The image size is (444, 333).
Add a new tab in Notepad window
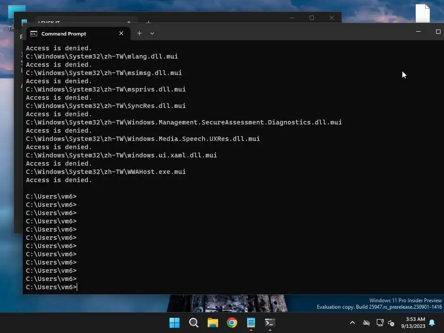(148, 22)
